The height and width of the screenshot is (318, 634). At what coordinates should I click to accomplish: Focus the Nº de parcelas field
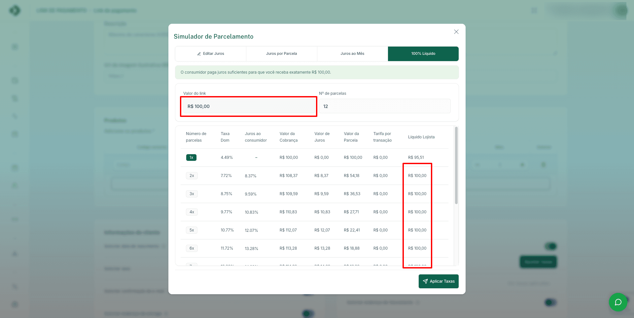point(384,106)
